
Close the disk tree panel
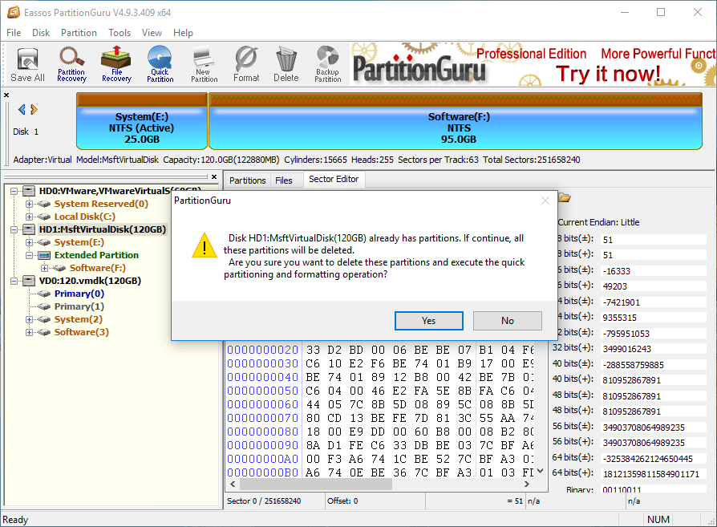coord(214,176)
